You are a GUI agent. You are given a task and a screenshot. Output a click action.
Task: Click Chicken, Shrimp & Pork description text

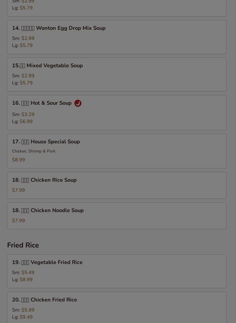(x=34, y=151)
